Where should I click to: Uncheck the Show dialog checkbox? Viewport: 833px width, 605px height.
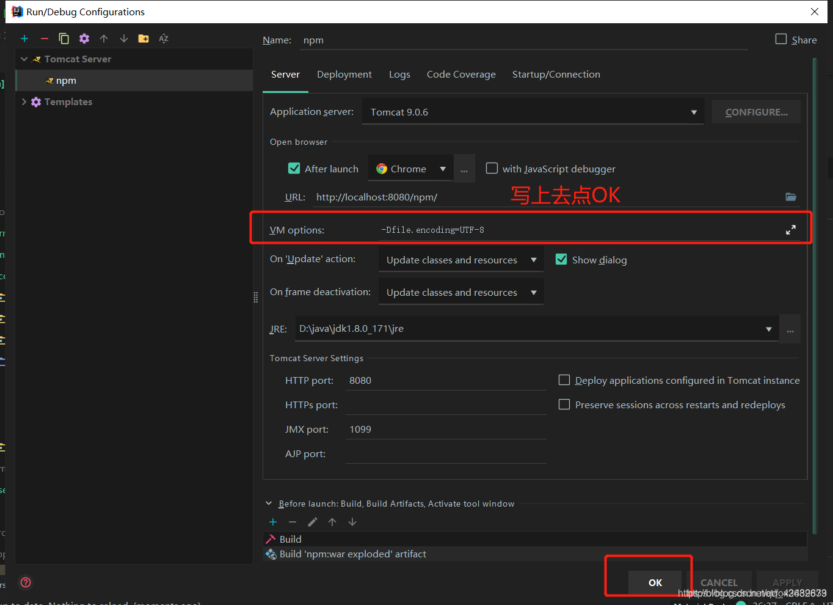tap(561, 259)
